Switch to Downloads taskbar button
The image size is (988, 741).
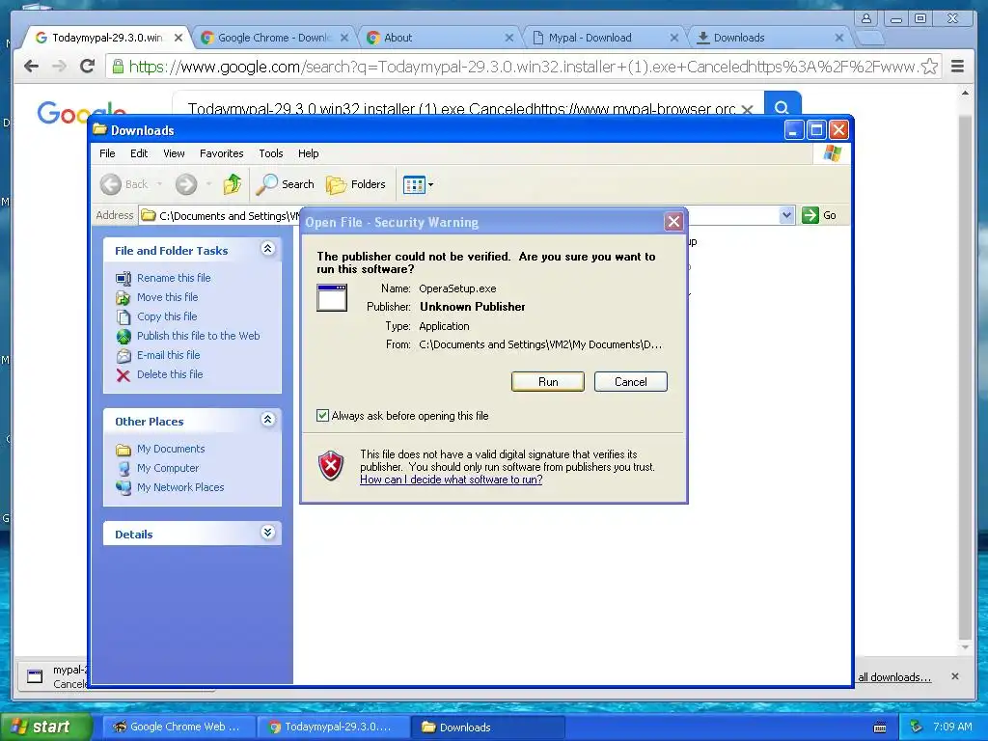[487, 727]
